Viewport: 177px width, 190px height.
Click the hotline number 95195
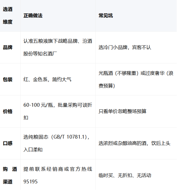pos(30,182)
